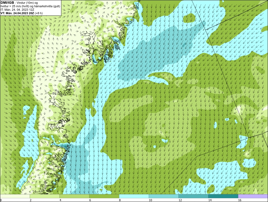The height and width of the screenshot is (202, 268).
Task: Click the '(+8 h)' forecast offset text
Action: pyautogui.click(x=38, y=13)
